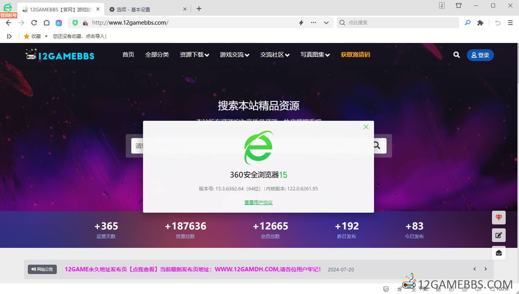
Task: Go back to the previous page
Action: [9, 23]
